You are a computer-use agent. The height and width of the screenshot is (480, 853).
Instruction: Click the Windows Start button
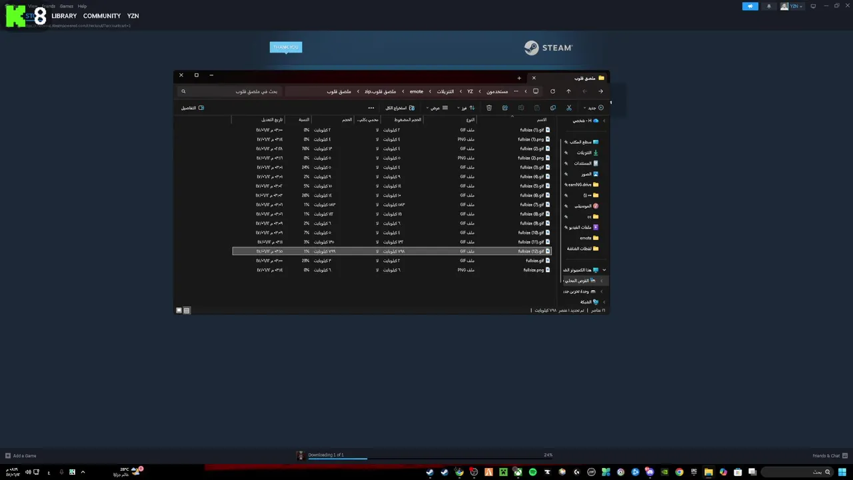842,472
